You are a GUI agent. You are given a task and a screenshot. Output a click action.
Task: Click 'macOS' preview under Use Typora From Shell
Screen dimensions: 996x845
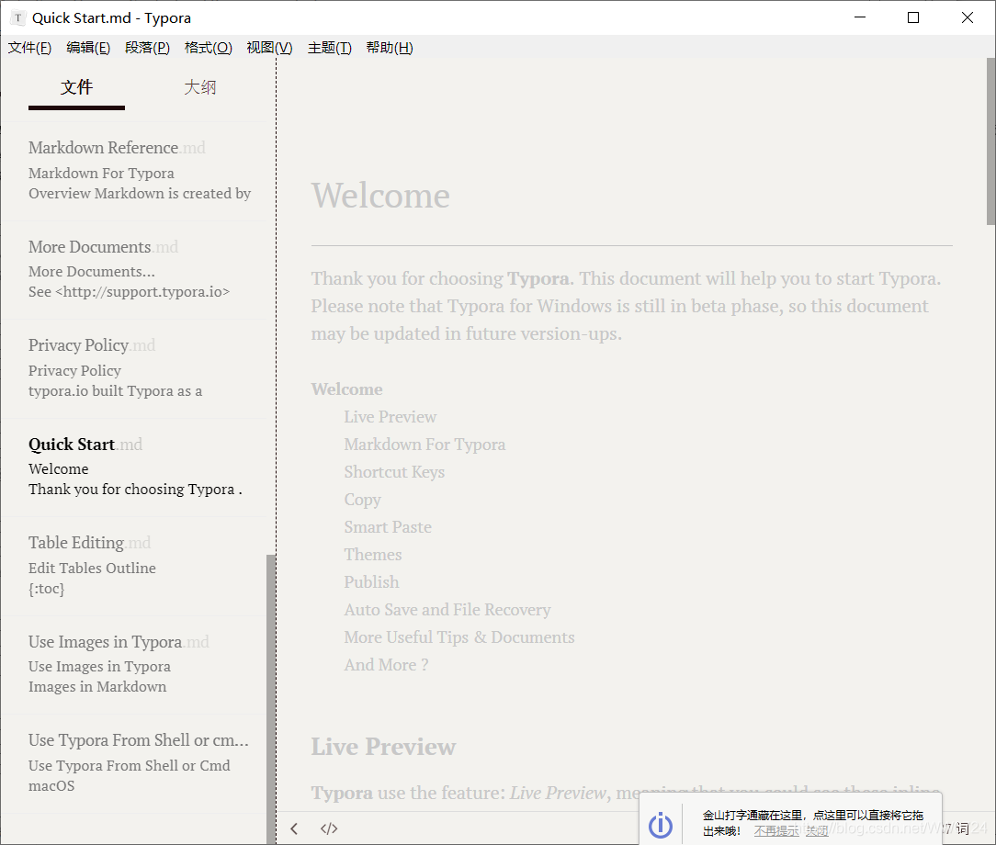point(51,786)
